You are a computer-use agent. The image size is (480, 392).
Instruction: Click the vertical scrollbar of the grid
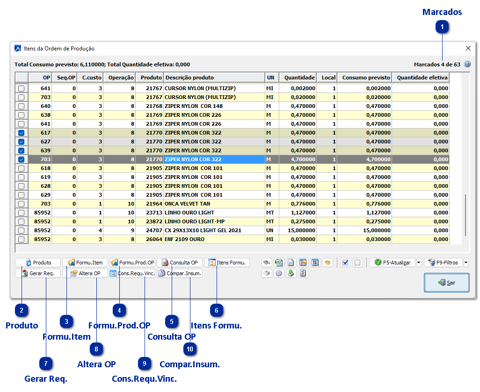[x=465, y=215]
